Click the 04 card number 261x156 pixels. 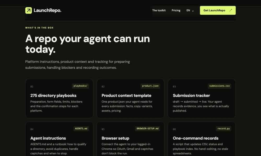click(32, 129)
